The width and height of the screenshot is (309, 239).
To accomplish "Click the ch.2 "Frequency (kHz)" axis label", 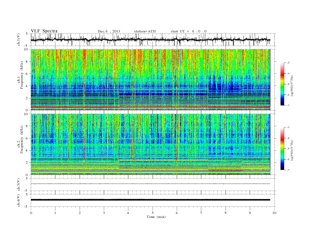I will click(22, 139).
